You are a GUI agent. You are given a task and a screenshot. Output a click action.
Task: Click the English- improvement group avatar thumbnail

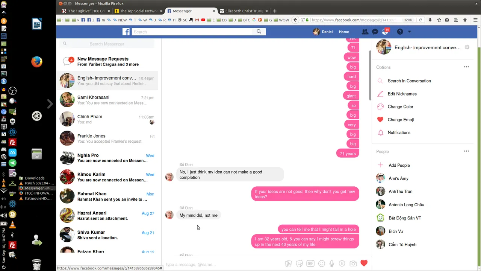[384, 47]
